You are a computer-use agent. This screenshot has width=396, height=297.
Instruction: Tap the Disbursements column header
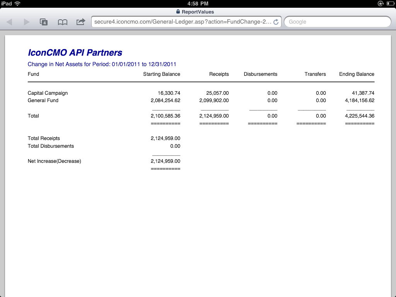260,74
